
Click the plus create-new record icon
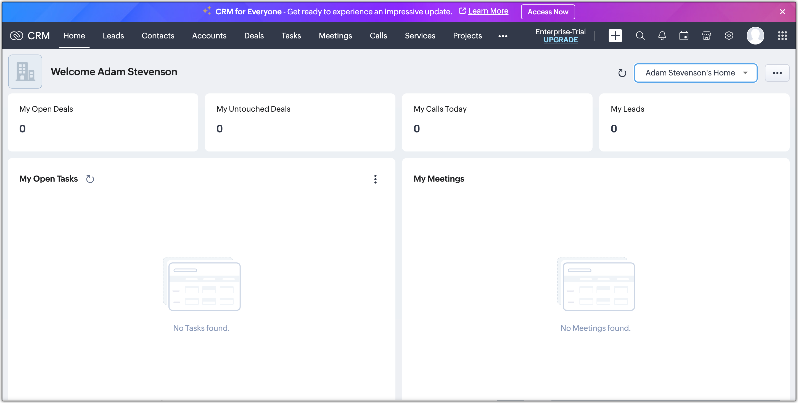click(615, 36)
